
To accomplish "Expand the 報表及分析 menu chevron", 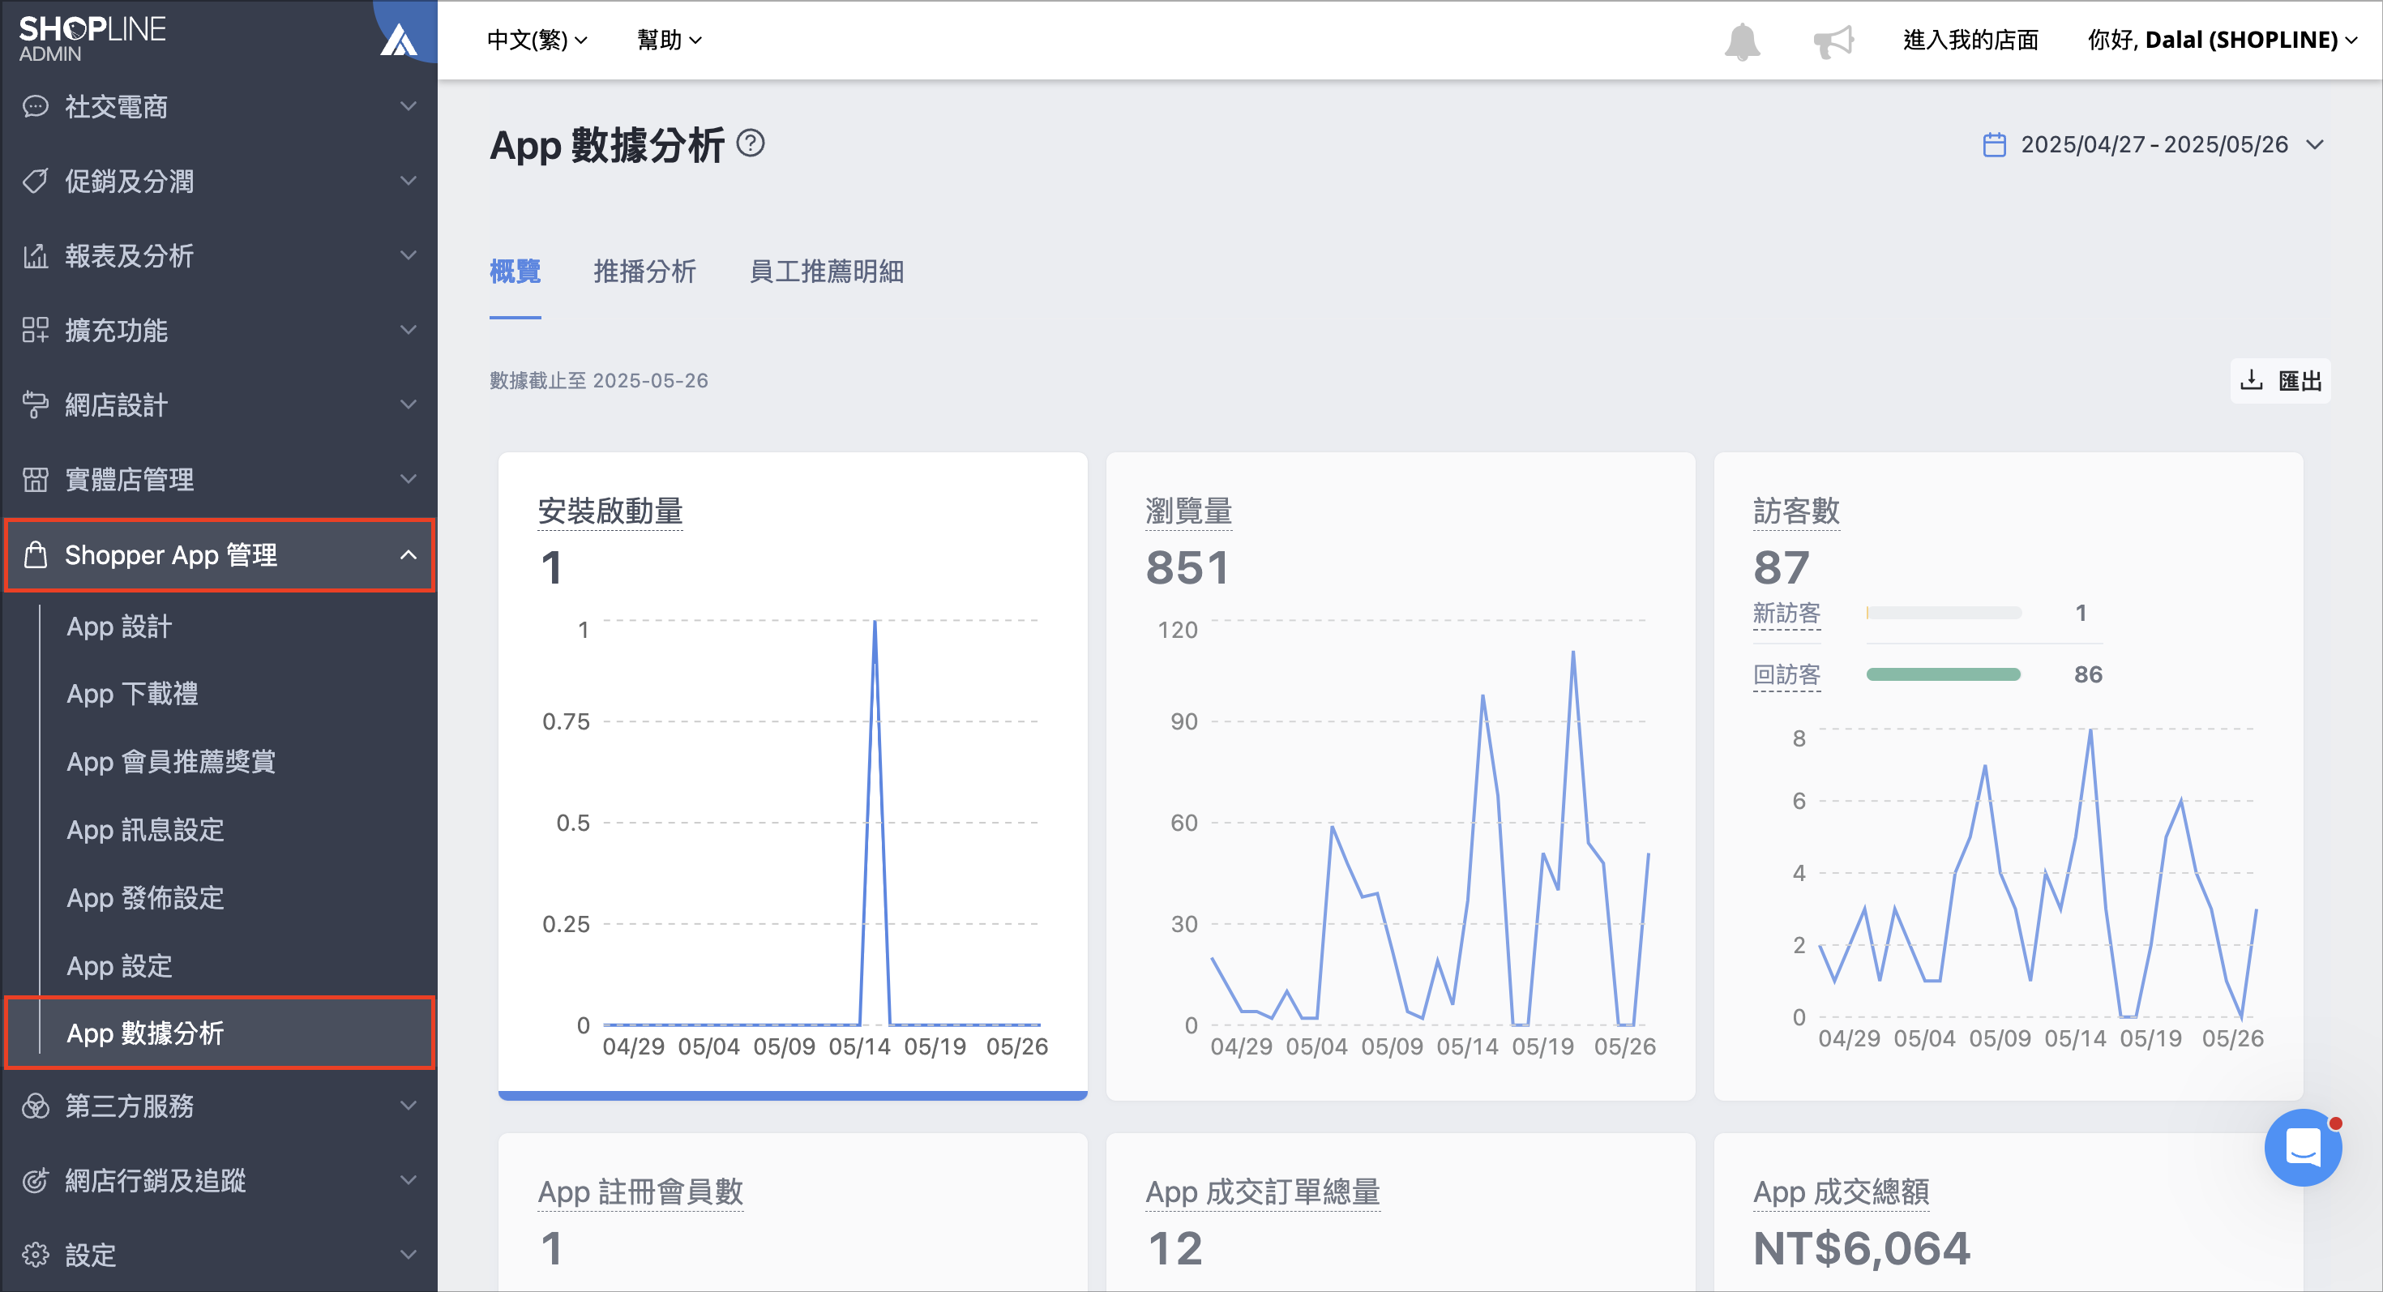I will click(408, 255).
